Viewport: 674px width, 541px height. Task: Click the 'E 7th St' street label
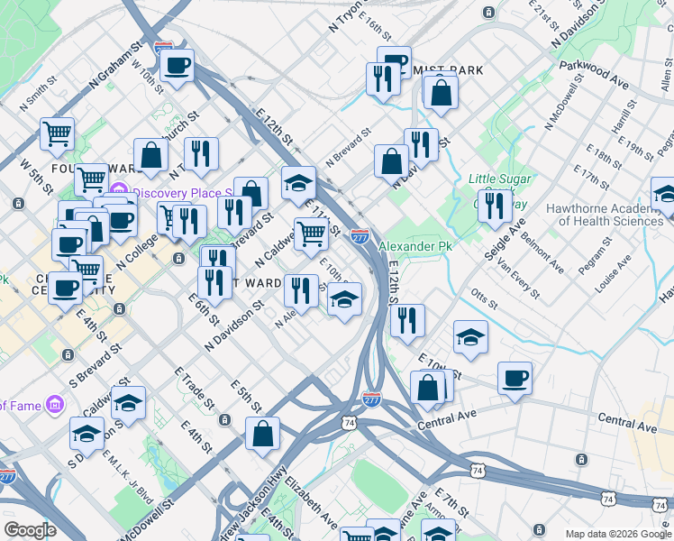451,502
